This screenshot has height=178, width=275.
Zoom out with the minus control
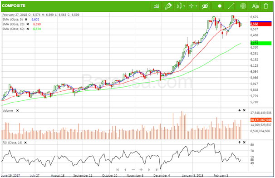point(133,170)
